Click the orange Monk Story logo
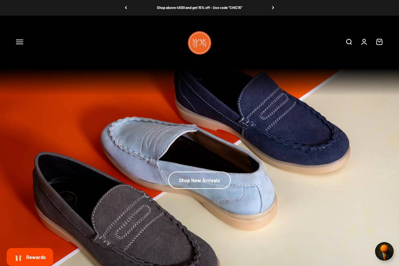 [199, 43]
